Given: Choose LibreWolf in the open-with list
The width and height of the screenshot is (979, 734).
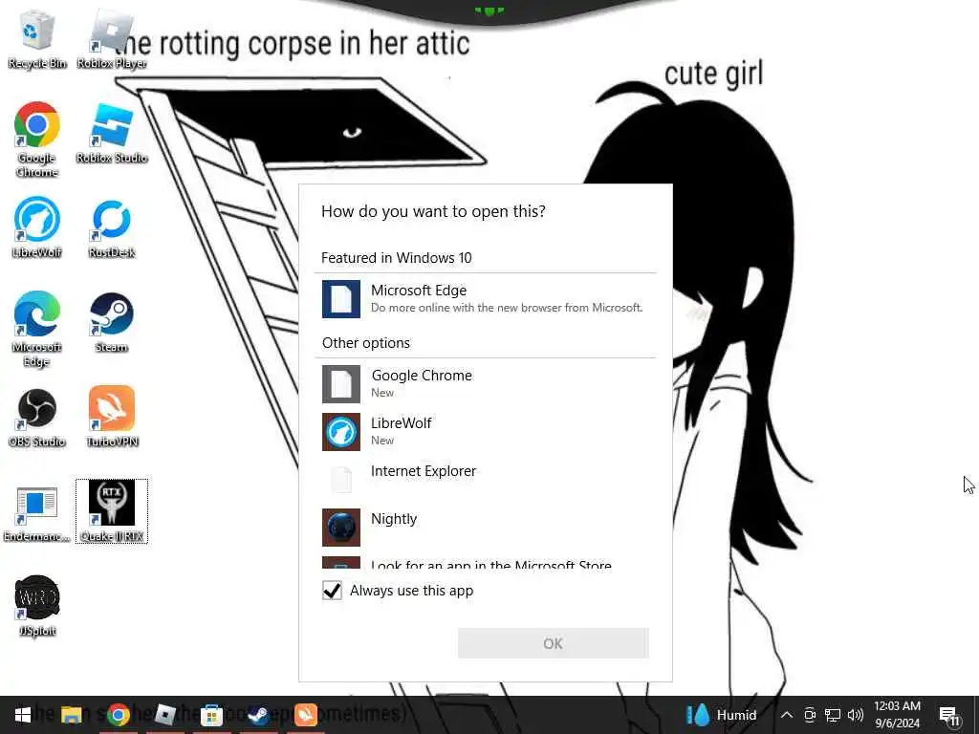Looking at the screenshot, I should coord(486,431).
